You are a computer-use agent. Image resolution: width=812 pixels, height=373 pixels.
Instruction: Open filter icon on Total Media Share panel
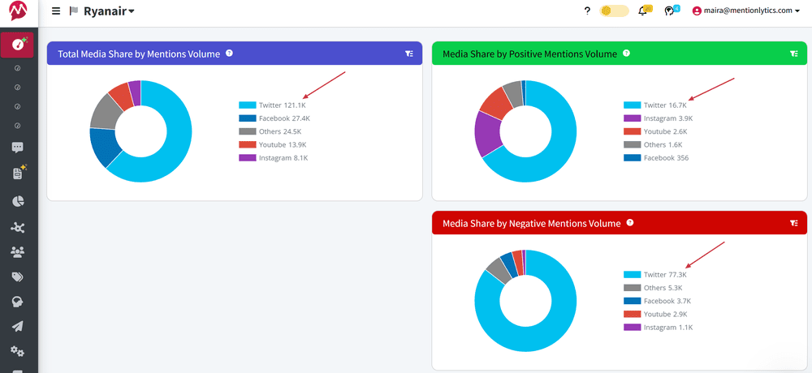point(409,54)
